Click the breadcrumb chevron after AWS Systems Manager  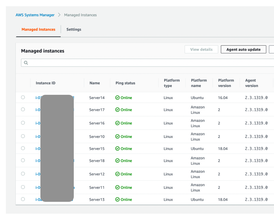59,15
